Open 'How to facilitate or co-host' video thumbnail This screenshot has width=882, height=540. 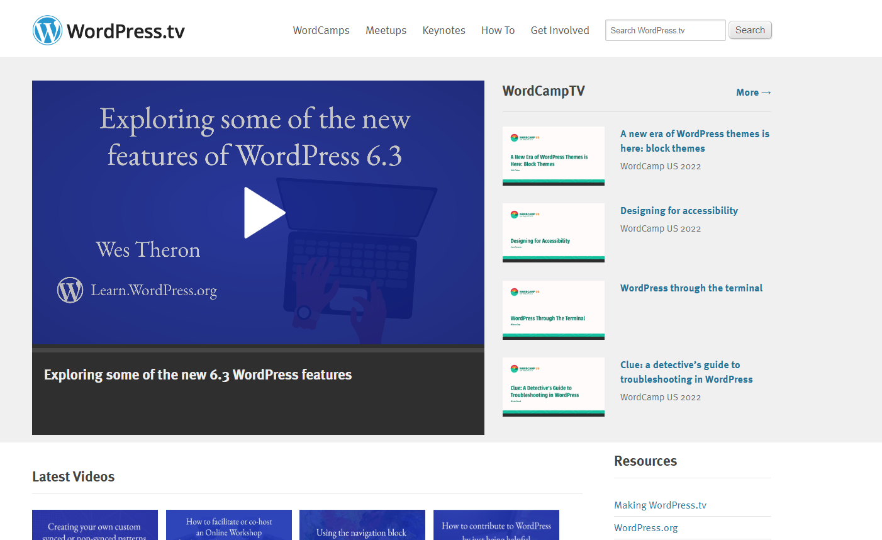point(229,525)
